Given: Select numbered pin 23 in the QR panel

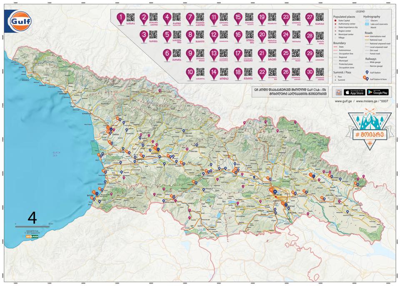Looking at the screenshot, I should pos(286,19).
